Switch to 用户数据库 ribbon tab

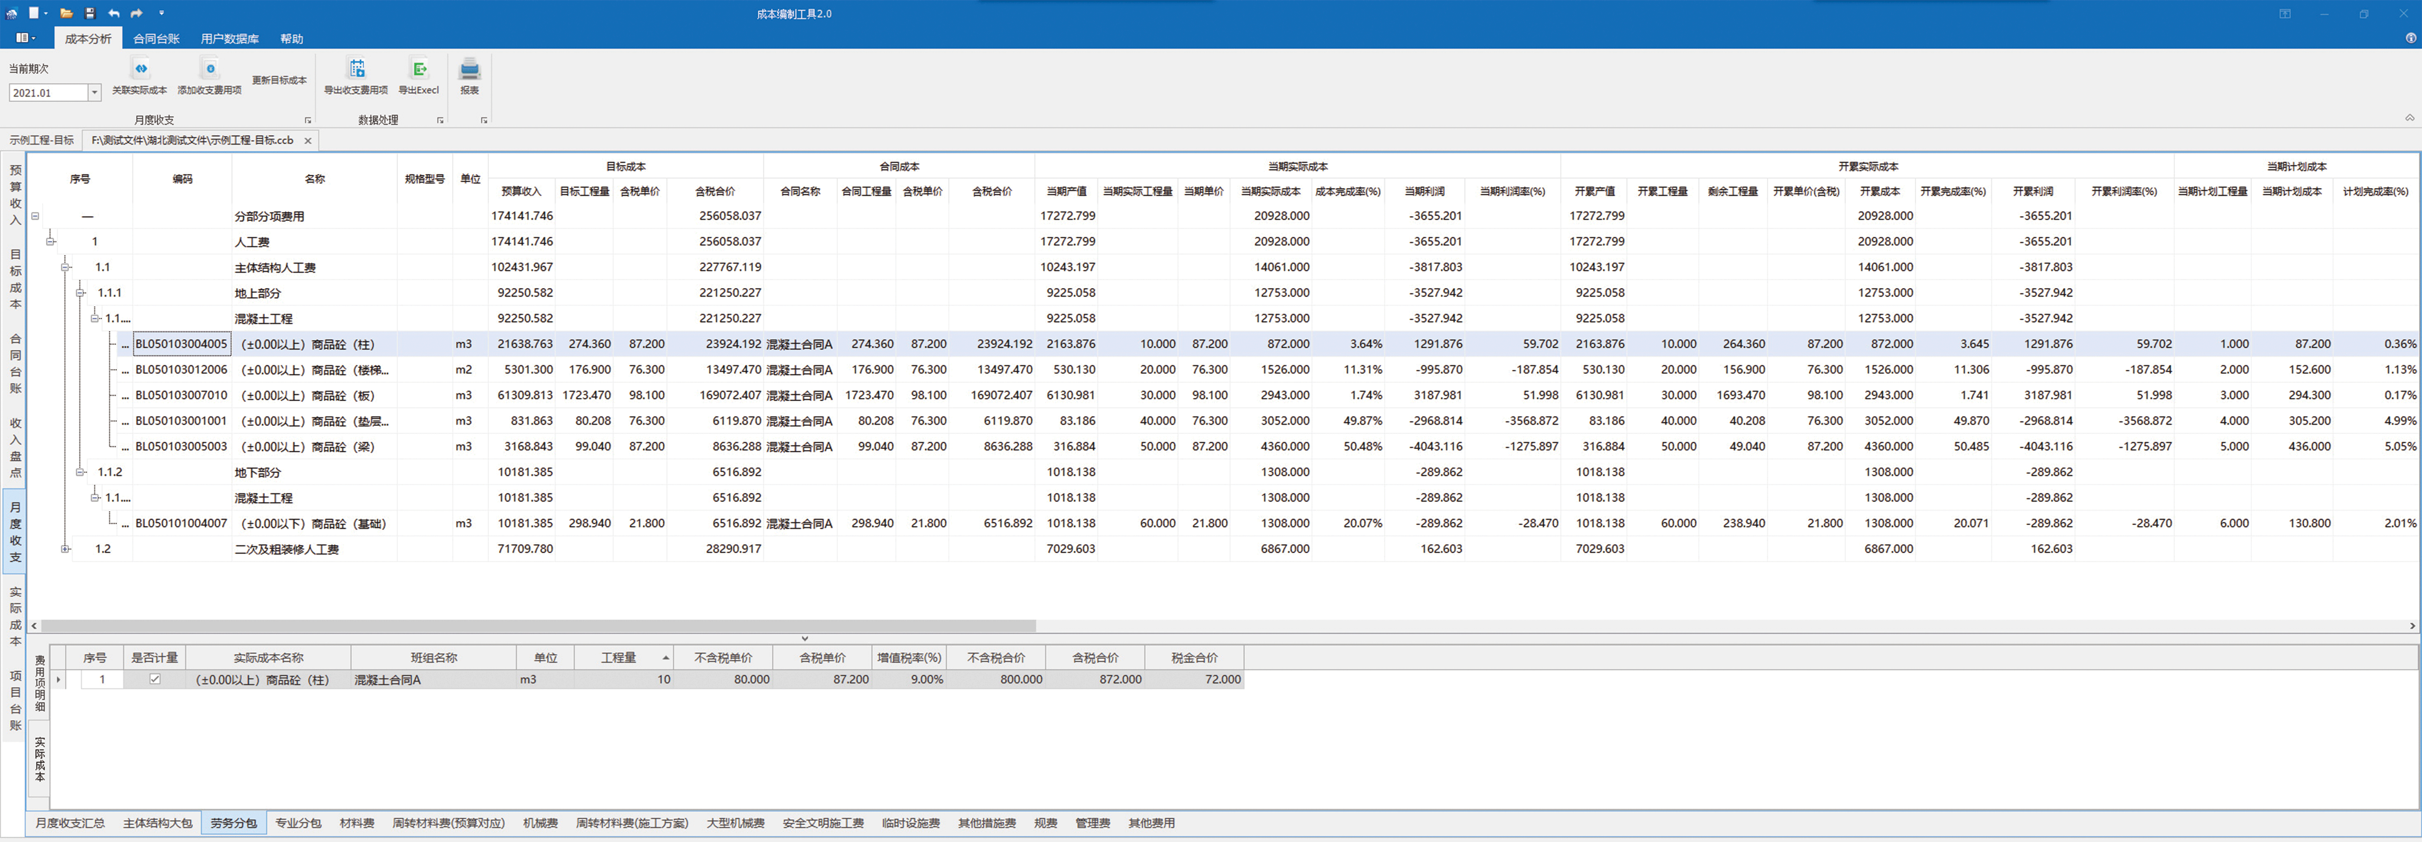coord(229,39)
